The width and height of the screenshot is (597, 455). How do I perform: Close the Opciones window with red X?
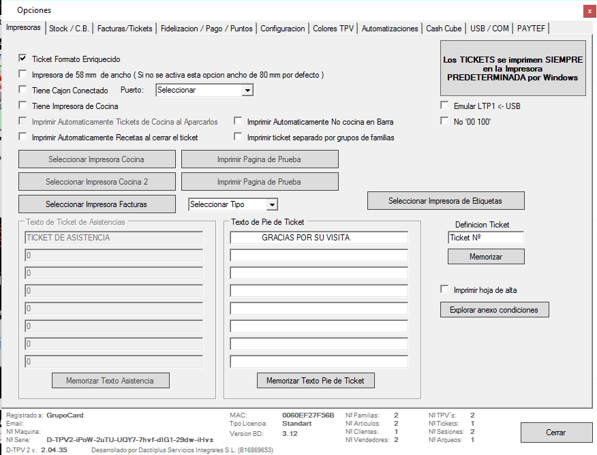[x=590, y=12]
